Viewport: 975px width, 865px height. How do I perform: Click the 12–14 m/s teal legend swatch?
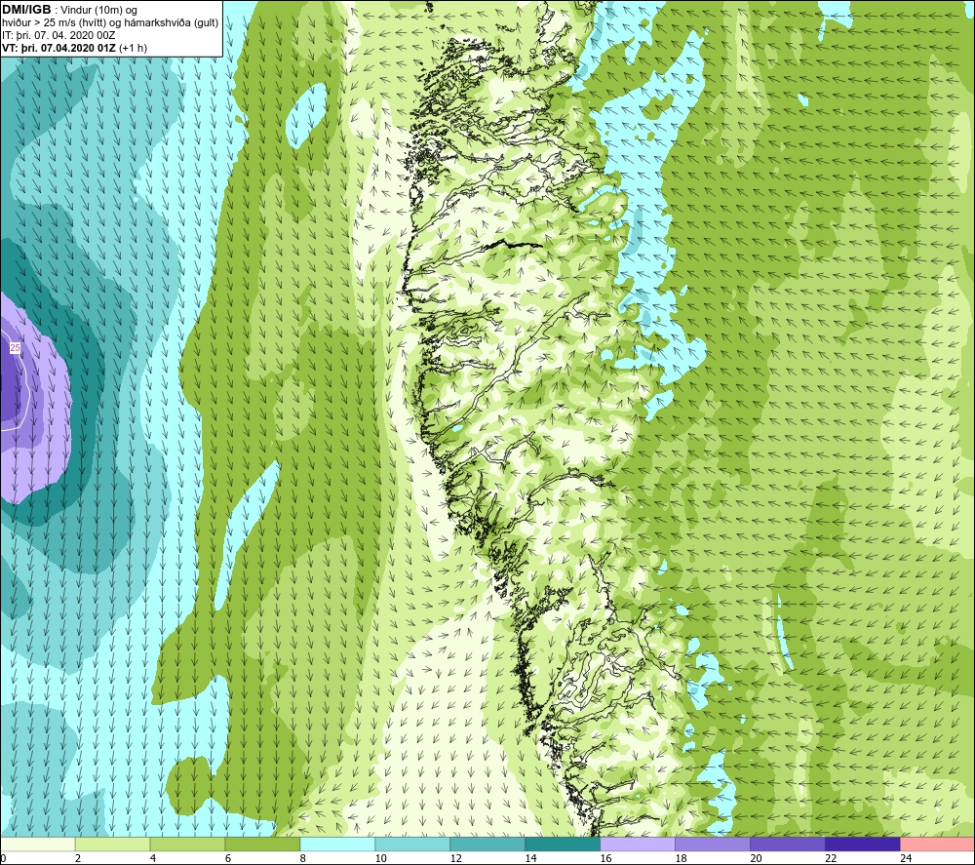[x=487, y=845]
